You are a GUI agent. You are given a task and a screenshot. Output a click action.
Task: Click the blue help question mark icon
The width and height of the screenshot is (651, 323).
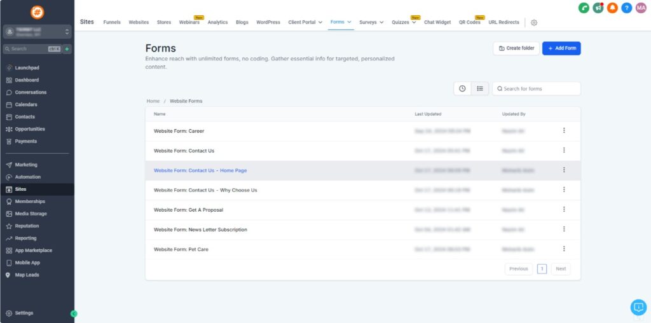627,8
